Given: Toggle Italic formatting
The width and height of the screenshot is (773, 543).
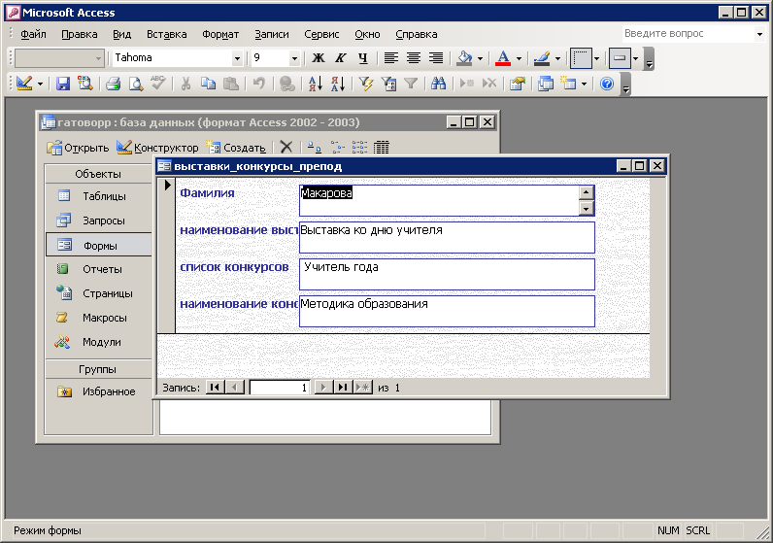Looking at the screenshot, I should pyautogui.click(x=340, y=58).
